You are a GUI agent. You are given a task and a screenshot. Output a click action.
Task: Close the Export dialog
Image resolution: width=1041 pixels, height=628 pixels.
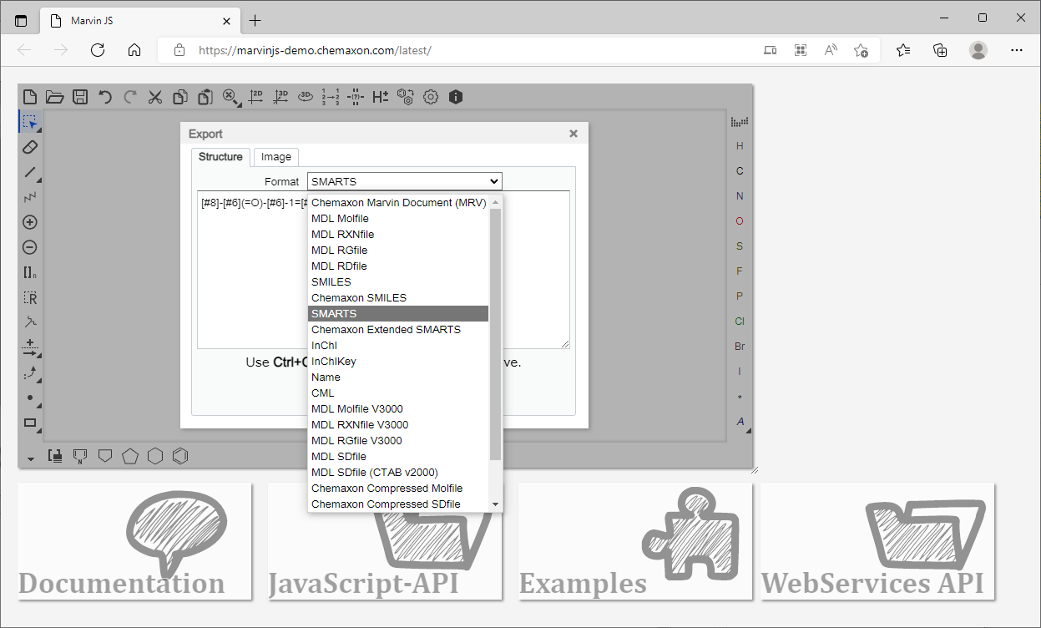point(574,134)
